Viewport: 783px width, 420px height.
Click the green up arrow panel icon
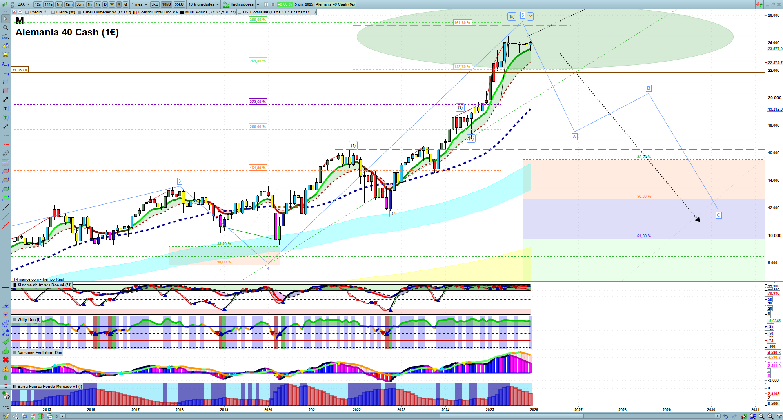pos(20,12)
